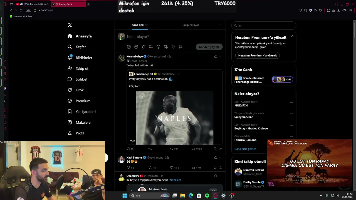The image size is (356, 200).
Task: Open Yer İşaretleri bookmarks
Action: click(82, 112)
